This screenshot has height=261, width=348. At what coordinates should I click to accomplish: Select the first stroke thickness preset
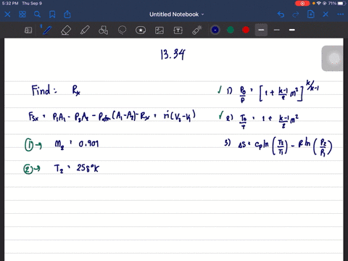261,30
